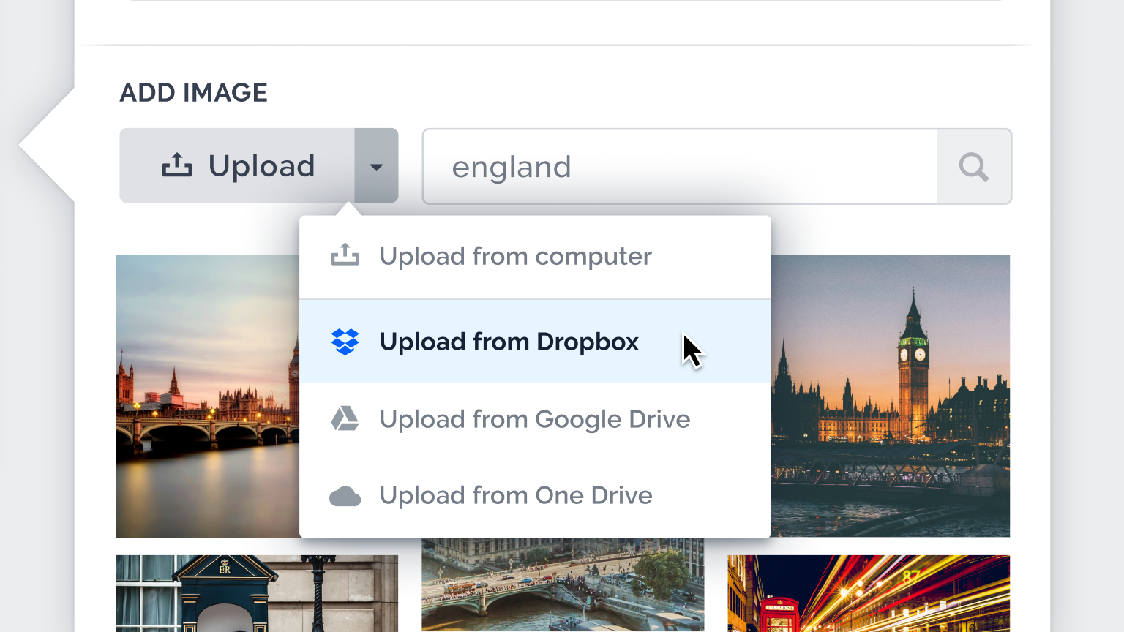Select the red telephone box photo
Screen dimensions: 1124x632
point(868,593)
